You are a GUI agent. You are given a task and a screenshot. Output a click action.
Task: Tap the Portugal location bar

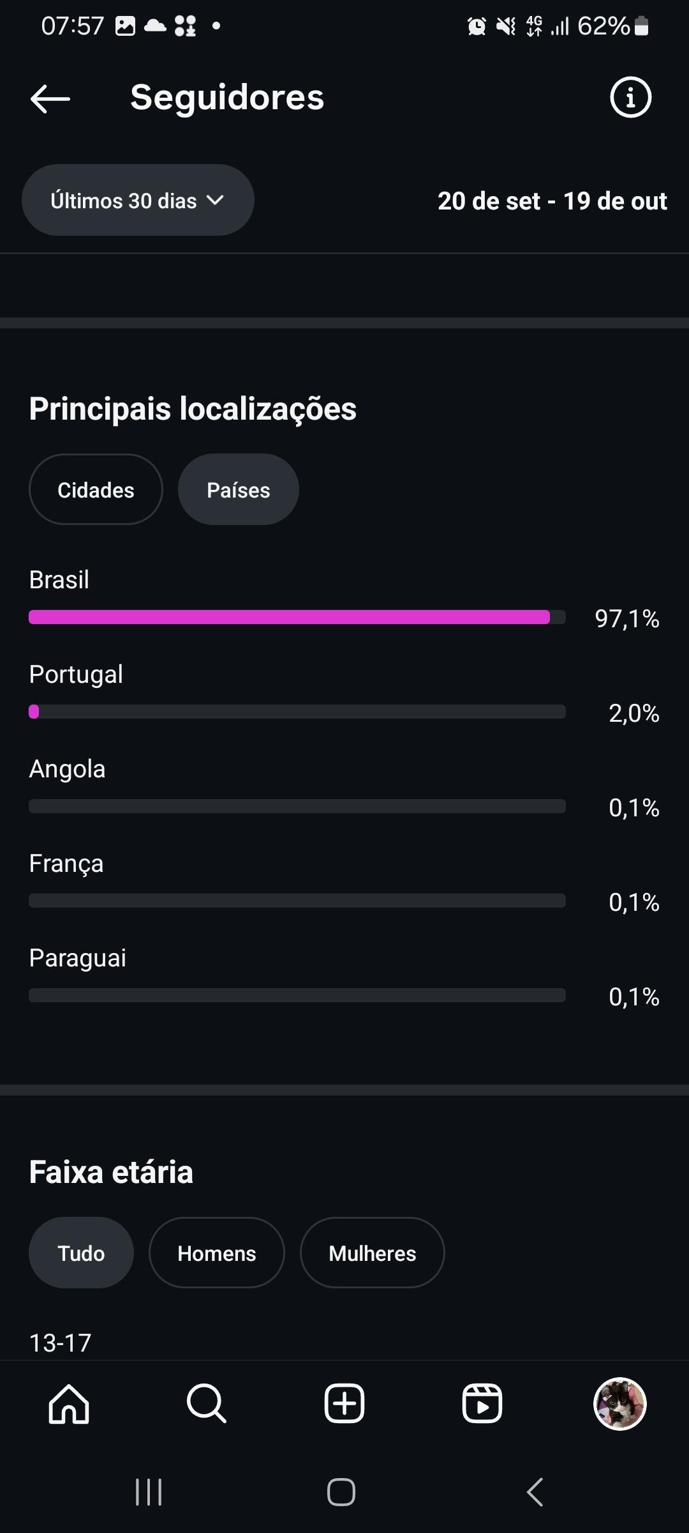(x=297, y=712)
